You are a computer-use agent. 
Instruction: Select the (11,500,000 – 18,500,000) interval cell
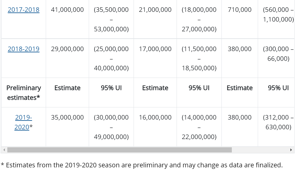pyautogui.click(x=199, y=58)
